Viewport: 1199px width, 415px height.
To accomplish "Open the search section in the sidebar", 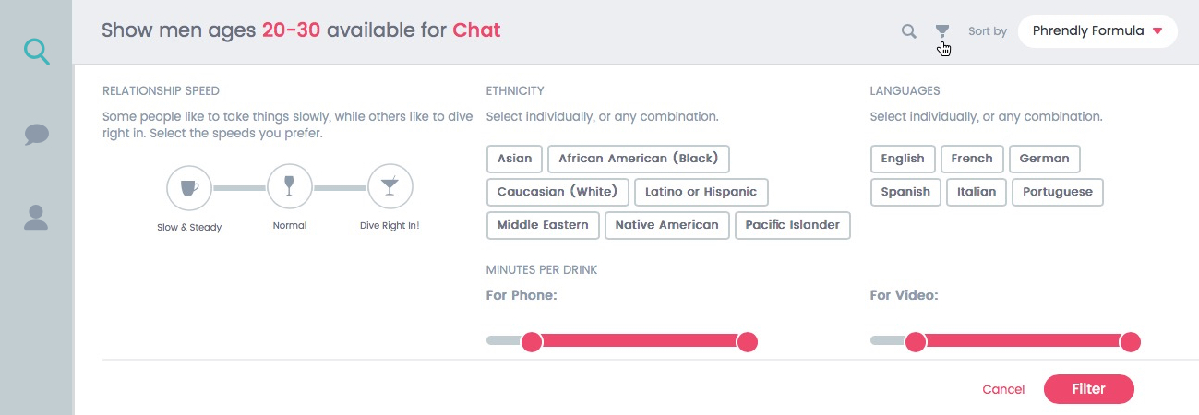I will [x=37, y=50].
